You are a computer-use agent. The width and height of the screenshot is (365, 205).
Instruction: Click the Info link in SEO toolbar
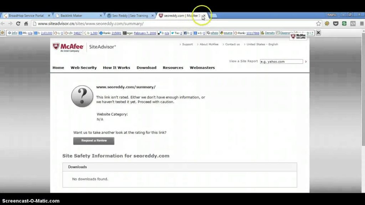coord(14,33)
